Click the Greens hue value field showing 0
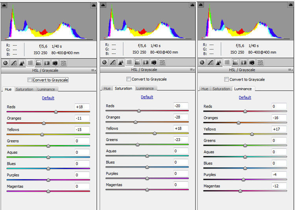Image resolution: width=295 pixels, height=210 pixels. 82,141
